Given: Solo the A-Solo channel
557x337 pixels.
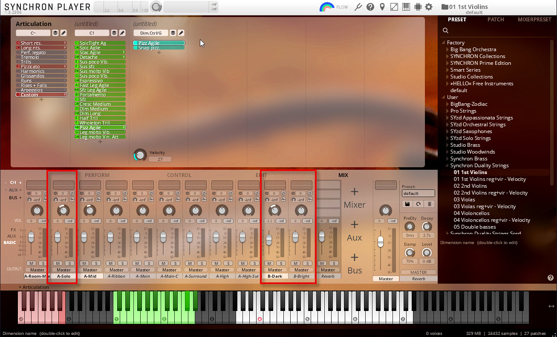Looking at the screenshot, I should tap(69, 263).
